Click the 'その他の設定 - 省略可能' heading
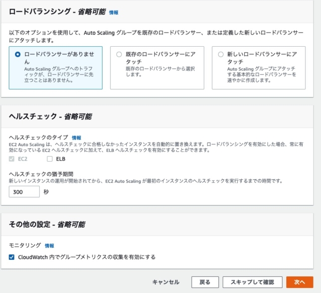 point(47,224)
